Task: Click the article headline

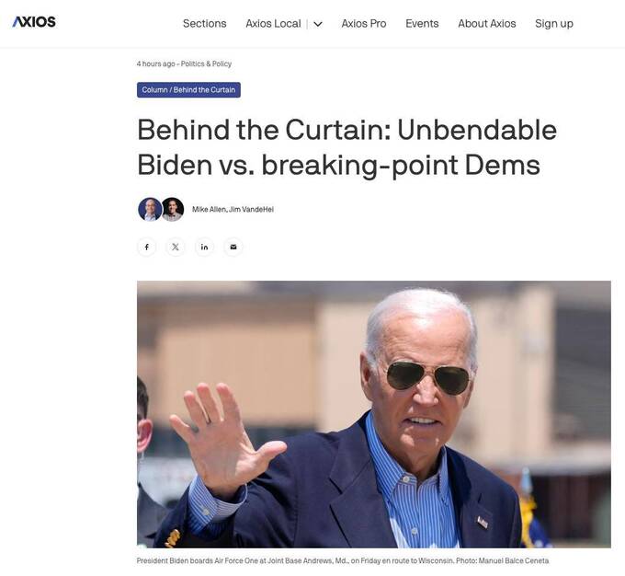Action: (x=347, y=147)
